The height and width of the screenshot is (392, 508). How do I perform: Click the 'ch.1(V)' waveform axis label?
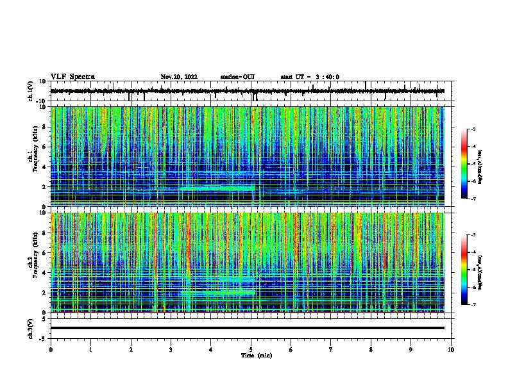(31, 91)
